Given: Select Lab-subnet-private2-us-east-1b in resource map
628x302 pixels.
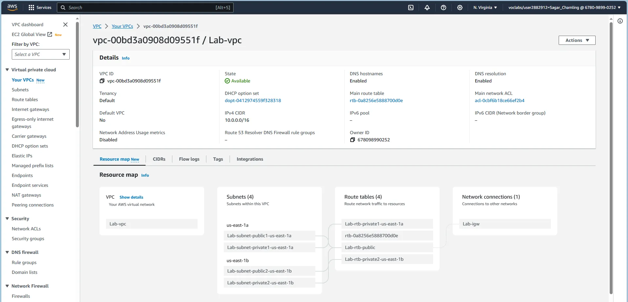Looking at the screenshot, I should pyautogui.click(x=270, y=283).
